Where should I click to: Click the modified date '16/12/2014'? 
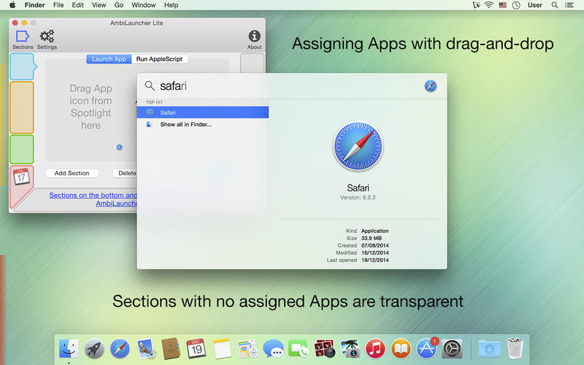(375, 253)
